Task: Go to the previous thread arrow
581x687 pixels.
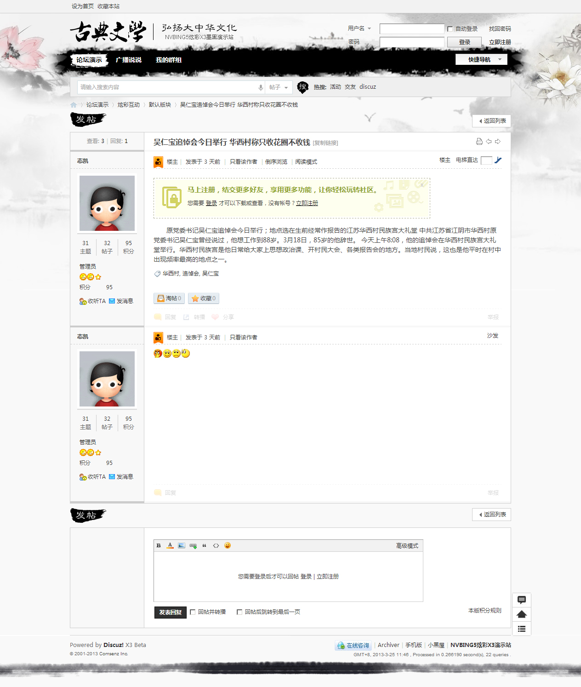Action: point(489,142)
